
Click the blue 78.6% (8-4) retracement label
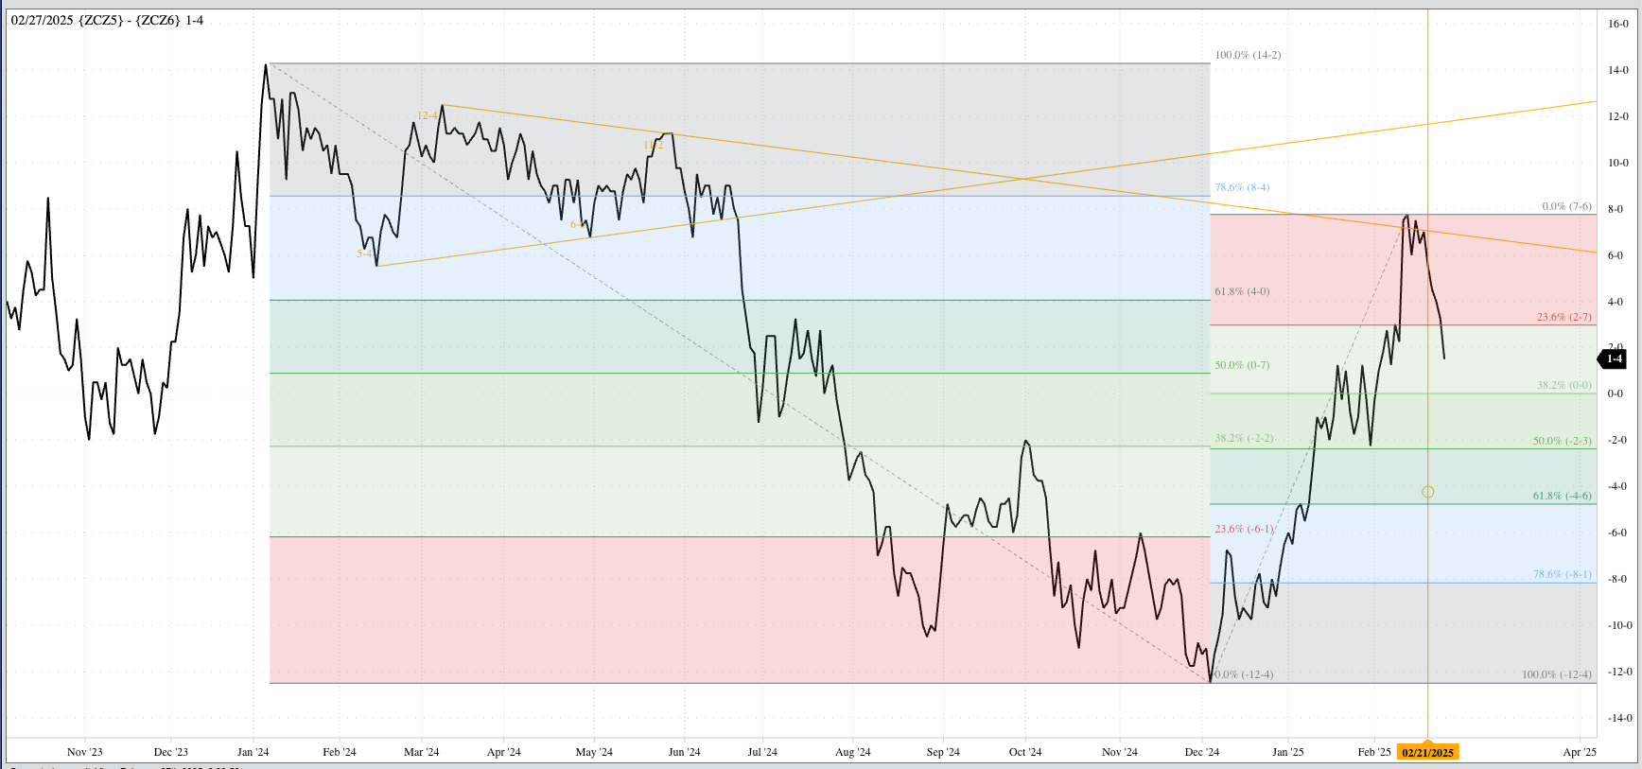(1242, 187)
